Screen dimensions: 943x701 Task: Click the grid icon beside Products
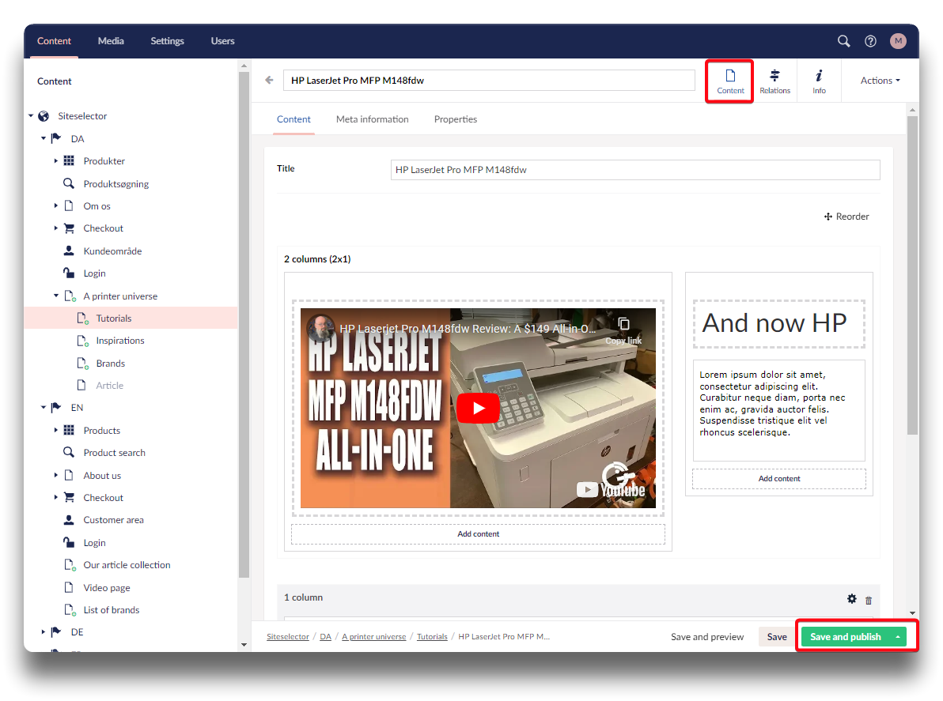click(69, 430)
